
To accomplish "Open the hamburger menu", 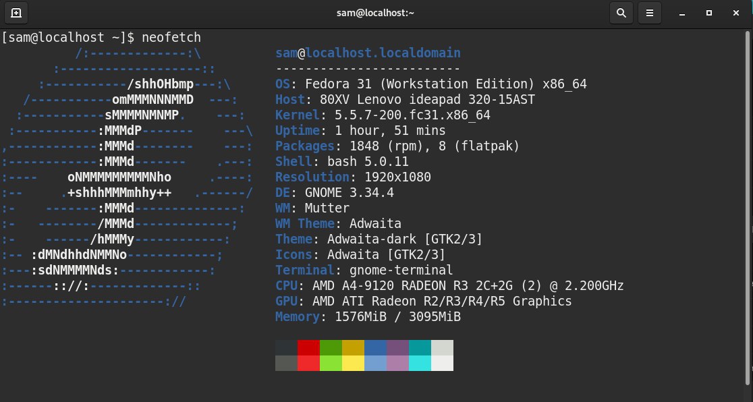I will click(650, 13).
